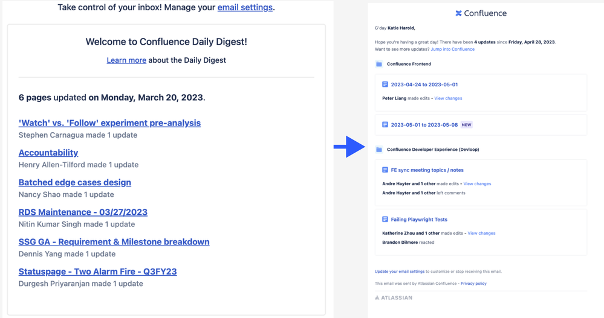
Task: Open the email settings link in header
Action: click(245, 7)
